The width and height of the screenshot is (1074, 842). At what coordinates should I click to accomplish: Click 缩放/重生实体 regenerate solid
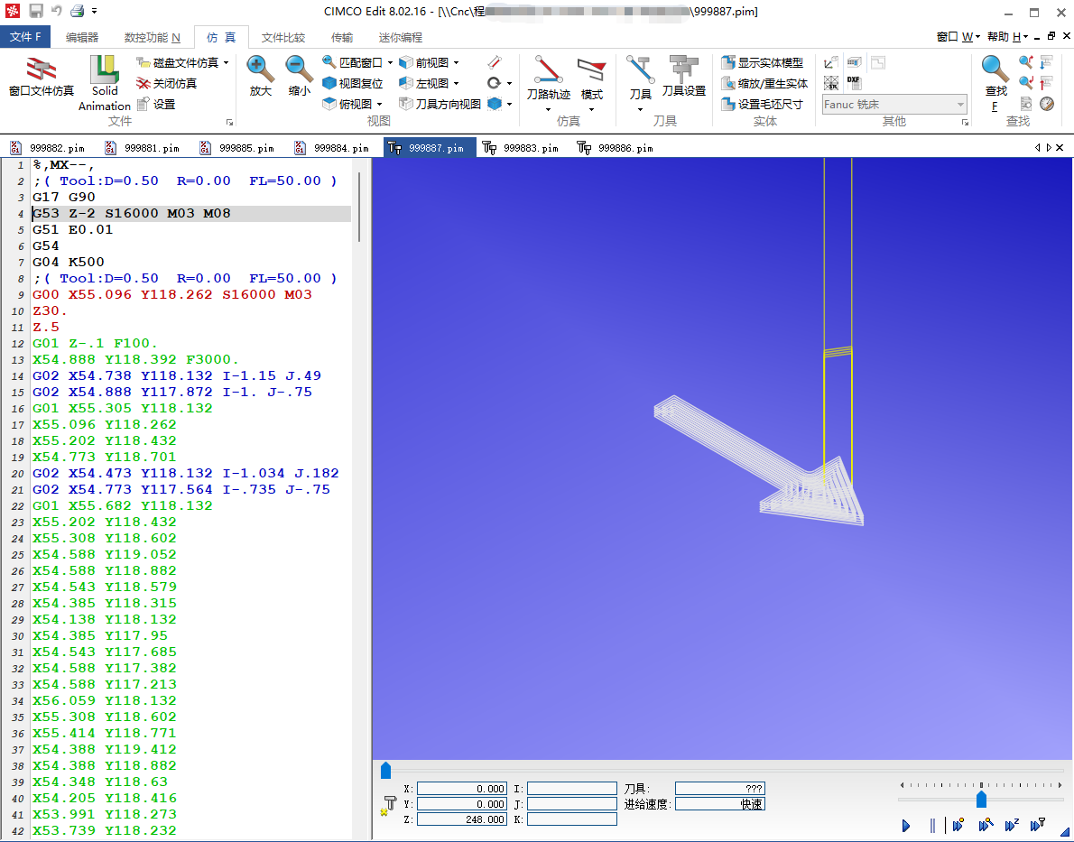pos(764,83)
